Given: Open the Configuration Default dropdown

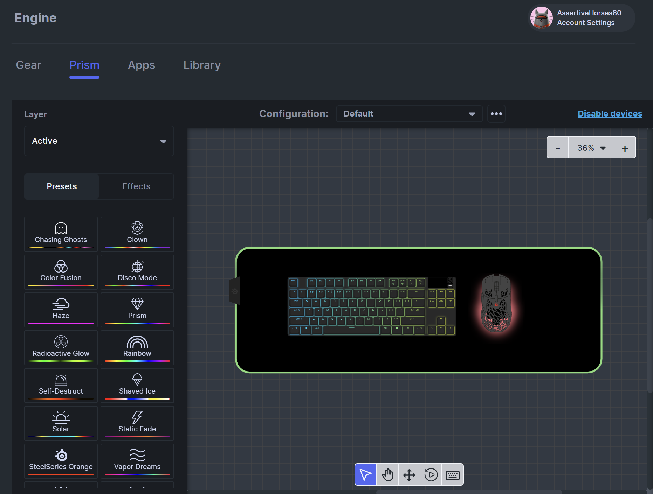Looking at the screenshot, I should (409, 114).
